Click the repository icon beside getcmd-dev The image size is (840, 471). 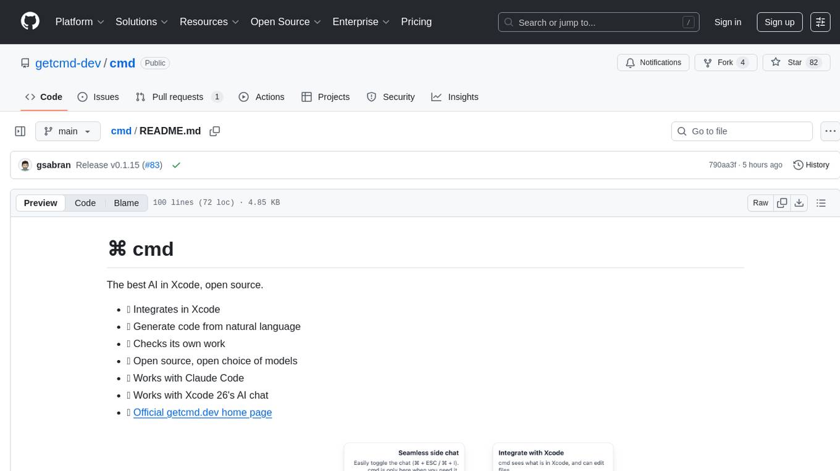(x=25, y=63)
